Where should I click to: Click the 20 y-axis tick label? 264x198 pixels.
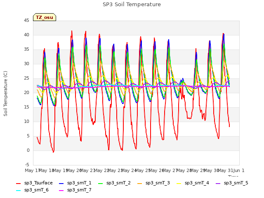(x=26, y=92)
